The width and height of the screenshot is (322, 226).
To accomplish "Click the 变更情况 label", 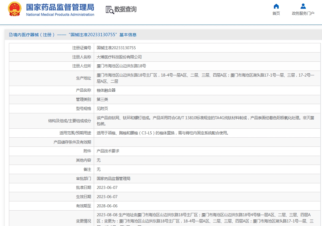I will point(83,221).
